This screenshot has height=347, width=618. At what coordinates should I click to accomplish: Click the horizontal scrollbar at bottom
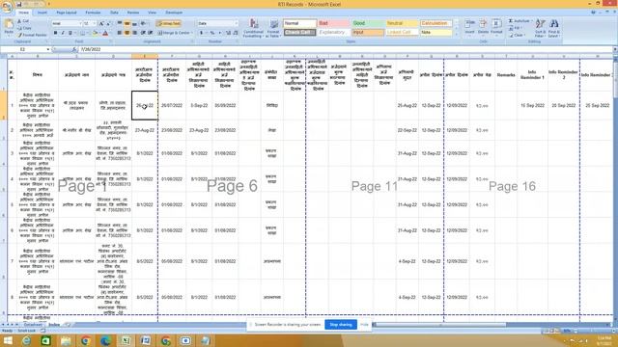[x=440, y=325]
